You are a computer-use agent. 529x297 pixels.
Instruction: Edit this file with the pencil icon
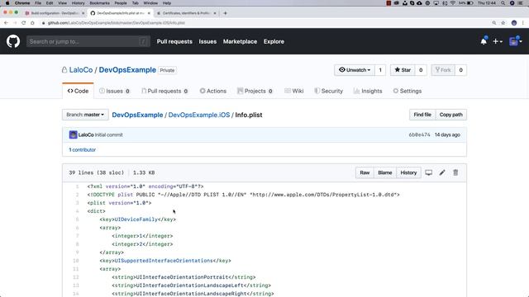(x=442, y=172)
